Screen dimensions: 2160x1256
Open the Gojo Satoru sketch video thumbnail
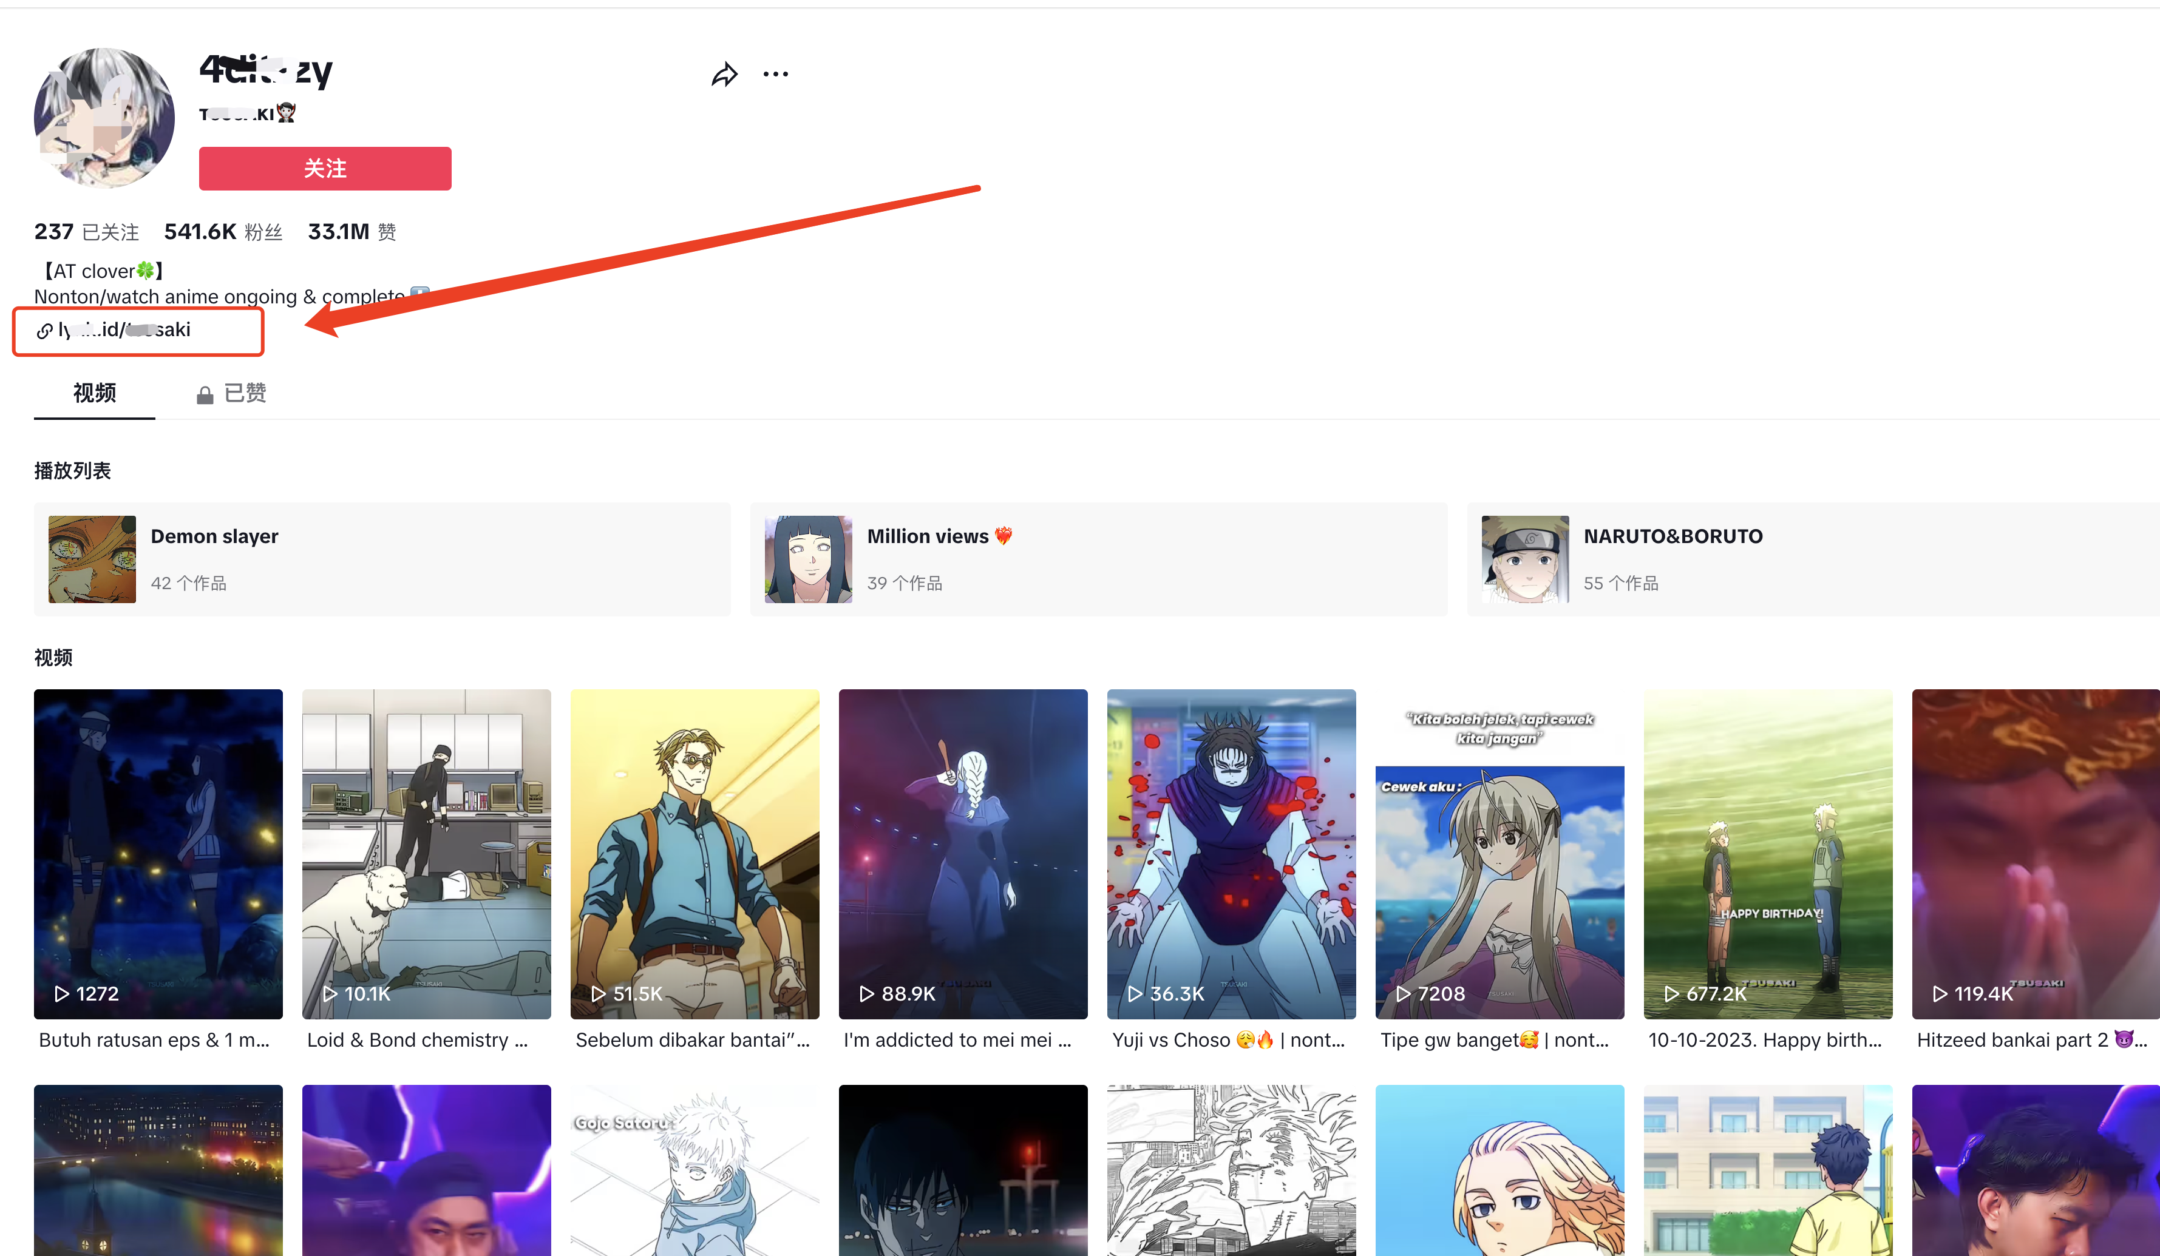[695, 1169]
